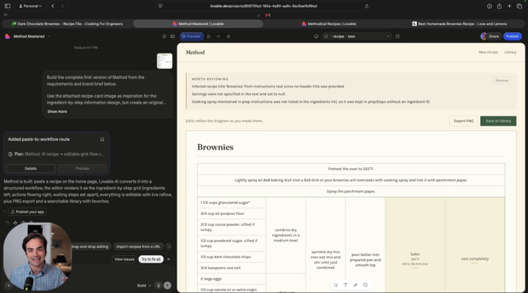Open the attached recipe-card image thumbnail
This screenshot has height=293, width=528.
click(165, 61)
